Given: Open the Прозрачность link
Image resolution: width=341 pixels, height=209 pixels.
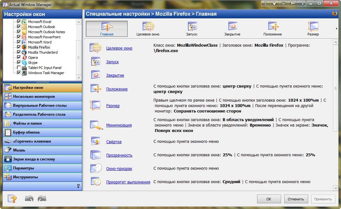Looking at the screenshot, I should pyautogui.click(x=119, y=155).
